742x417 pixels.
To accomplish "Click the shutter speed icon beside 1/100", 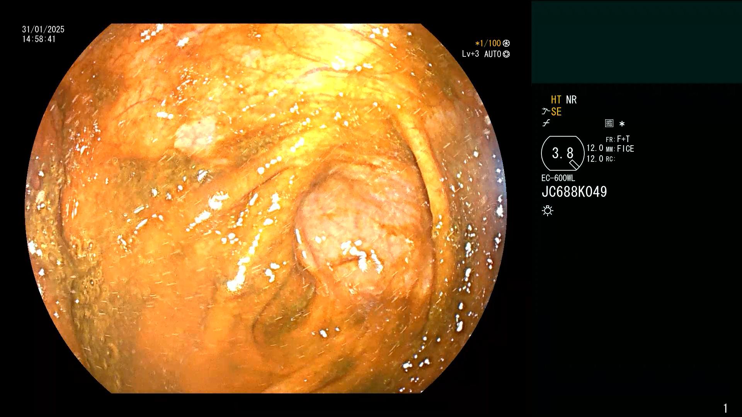I will 506,44.
